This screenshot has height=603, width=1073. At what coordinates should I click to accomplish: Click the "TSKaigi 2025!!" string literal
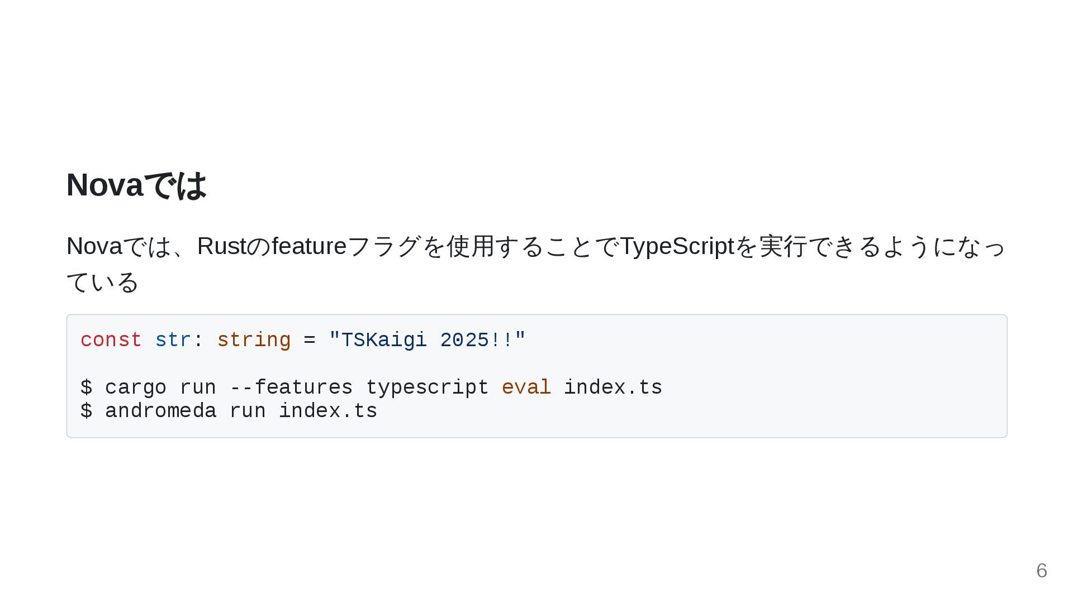(428, 340)
